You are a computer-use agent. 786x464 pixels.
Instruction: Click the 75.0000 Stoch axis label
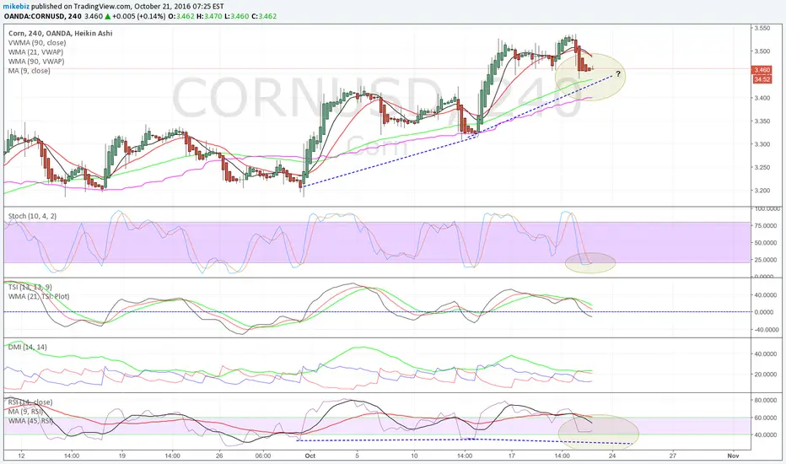(767, 226)
